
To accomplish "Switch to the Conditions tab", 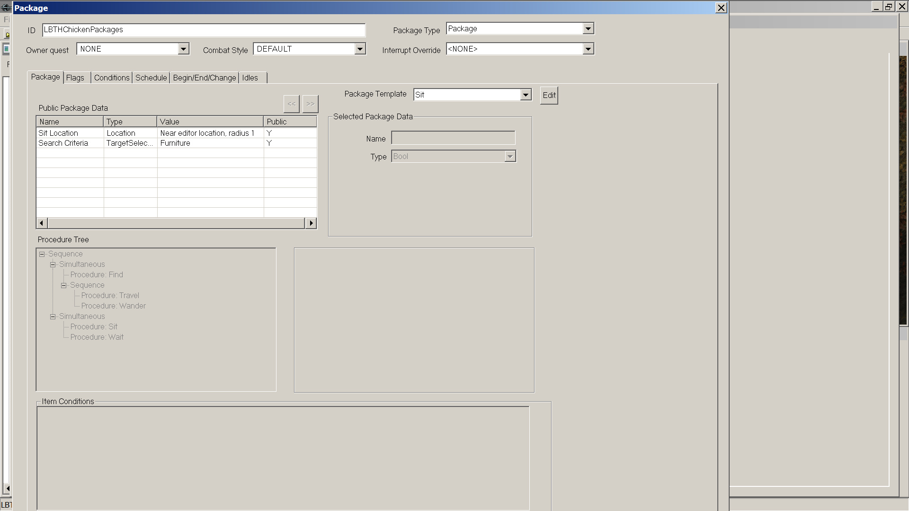I will coord(112,78).
